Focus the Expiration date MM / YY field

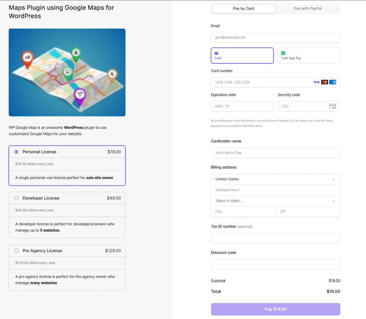click(242, 106)
